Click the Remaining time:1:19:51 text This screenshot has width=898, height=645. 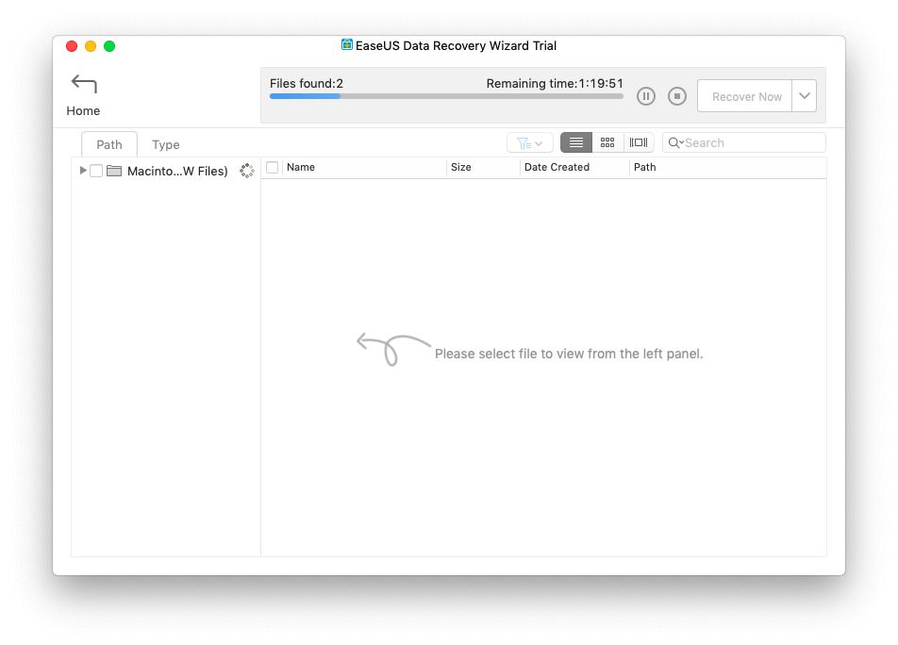pyautogui.click(x=555, y=84)
